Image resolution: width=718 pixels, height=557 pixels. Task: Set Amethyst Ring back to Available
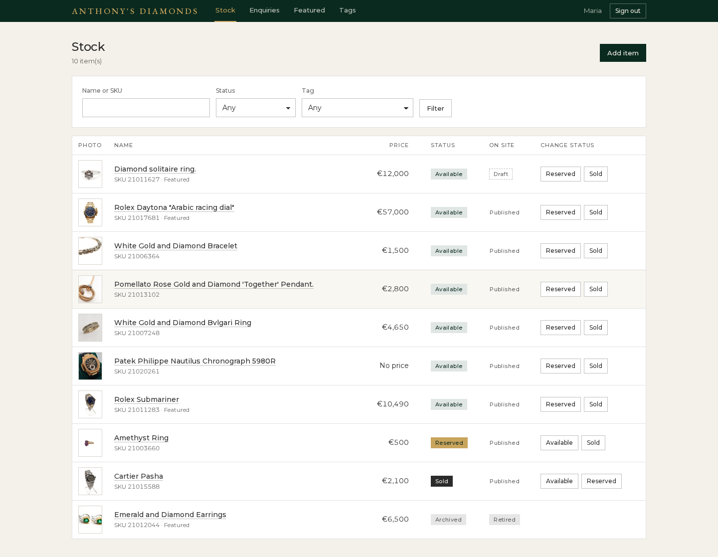coord(559,443)
